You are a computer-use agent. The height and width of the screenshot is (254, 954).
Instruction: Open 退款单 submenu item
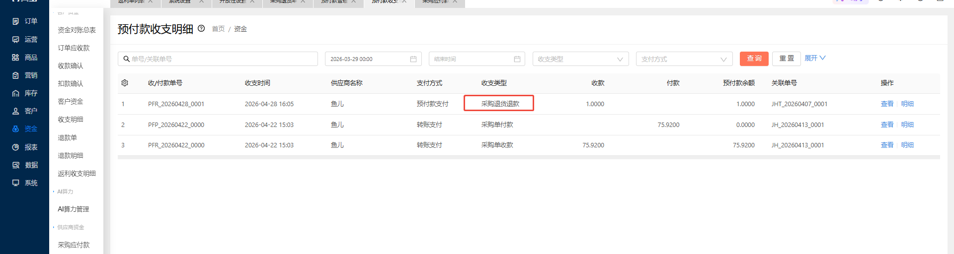pyautogui.click(x=67, y=137)
